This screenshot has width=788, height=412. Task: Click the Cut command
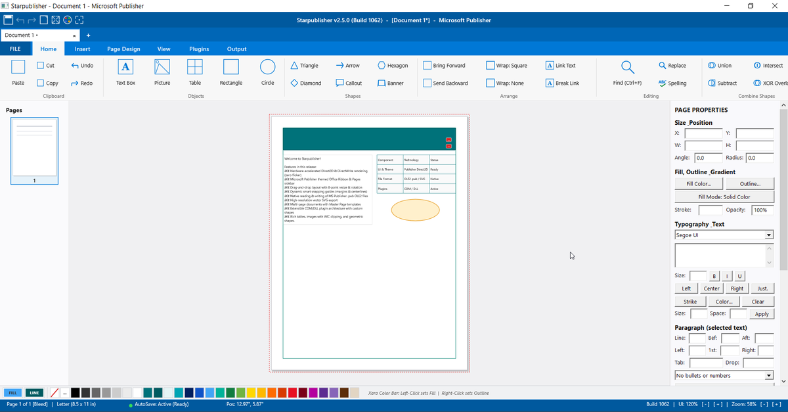click(x=45, y=66)
